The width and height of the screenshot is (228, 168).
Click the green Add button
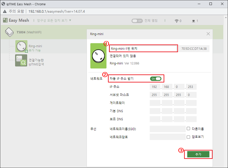[198, 154]
